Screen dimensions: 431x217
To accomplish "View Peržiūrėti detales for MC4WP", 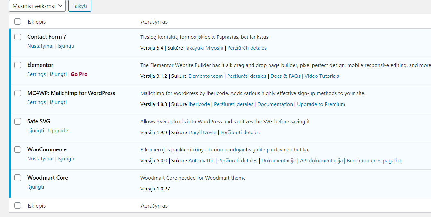I will [234, 104].
